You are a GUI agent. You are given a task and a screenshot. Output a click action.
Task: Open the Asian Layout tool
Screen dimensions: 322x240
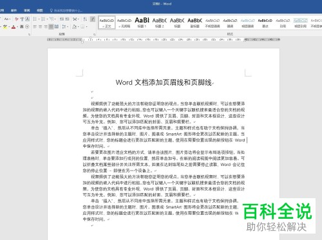[75, 19]
